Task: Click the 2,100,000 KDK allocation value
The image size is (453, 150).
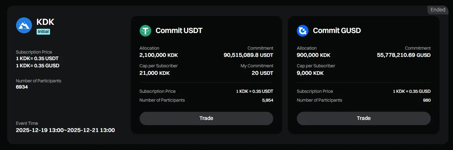Action: coord(159,55)
